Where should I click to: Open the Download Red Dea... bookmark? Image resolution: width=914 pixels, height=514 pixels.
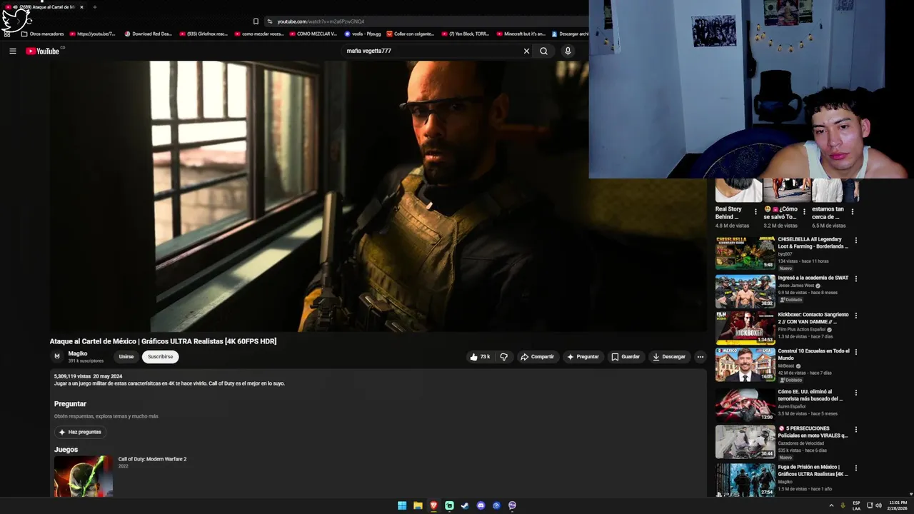pyautogui.click(x=148, y=34)
